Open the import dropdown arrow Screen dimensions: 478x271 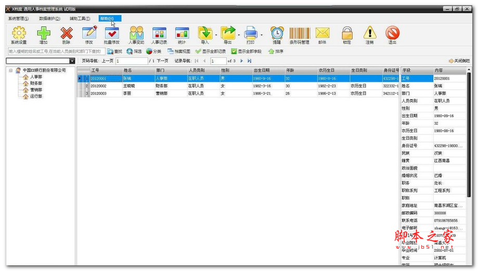pyautogui.click(x=216, y=35)
